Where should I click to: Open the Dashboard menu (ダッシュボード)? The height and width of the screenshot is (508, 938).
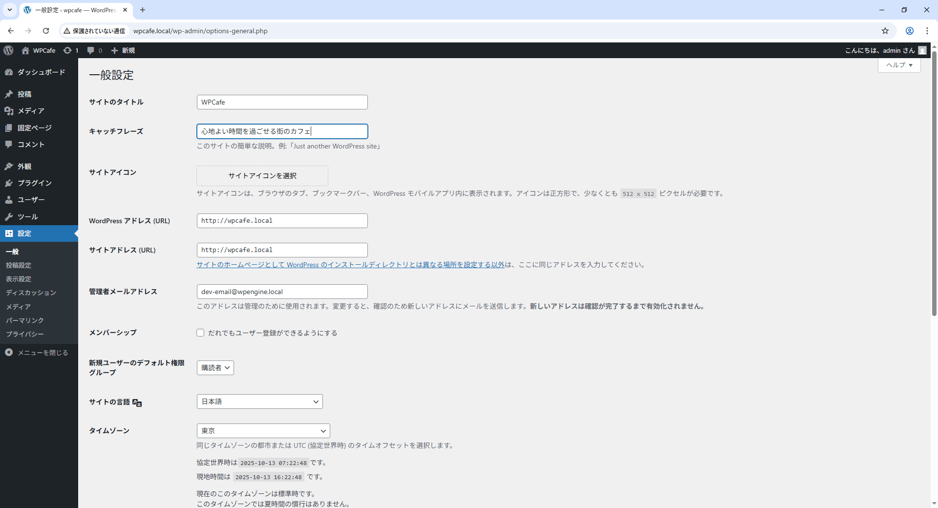pos(41,72)
